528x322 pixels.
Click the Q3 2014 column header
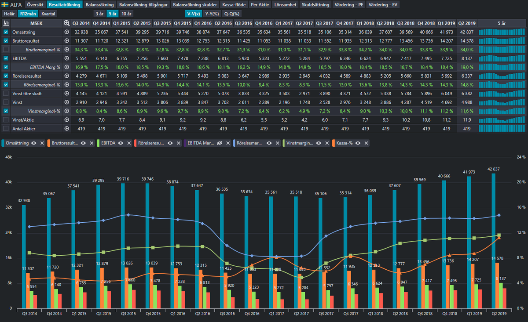[81, 23]
